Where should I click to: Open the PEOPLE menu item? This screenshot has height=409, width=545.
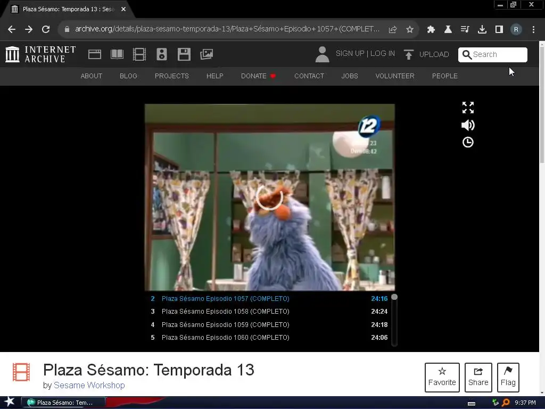[445, 76]
